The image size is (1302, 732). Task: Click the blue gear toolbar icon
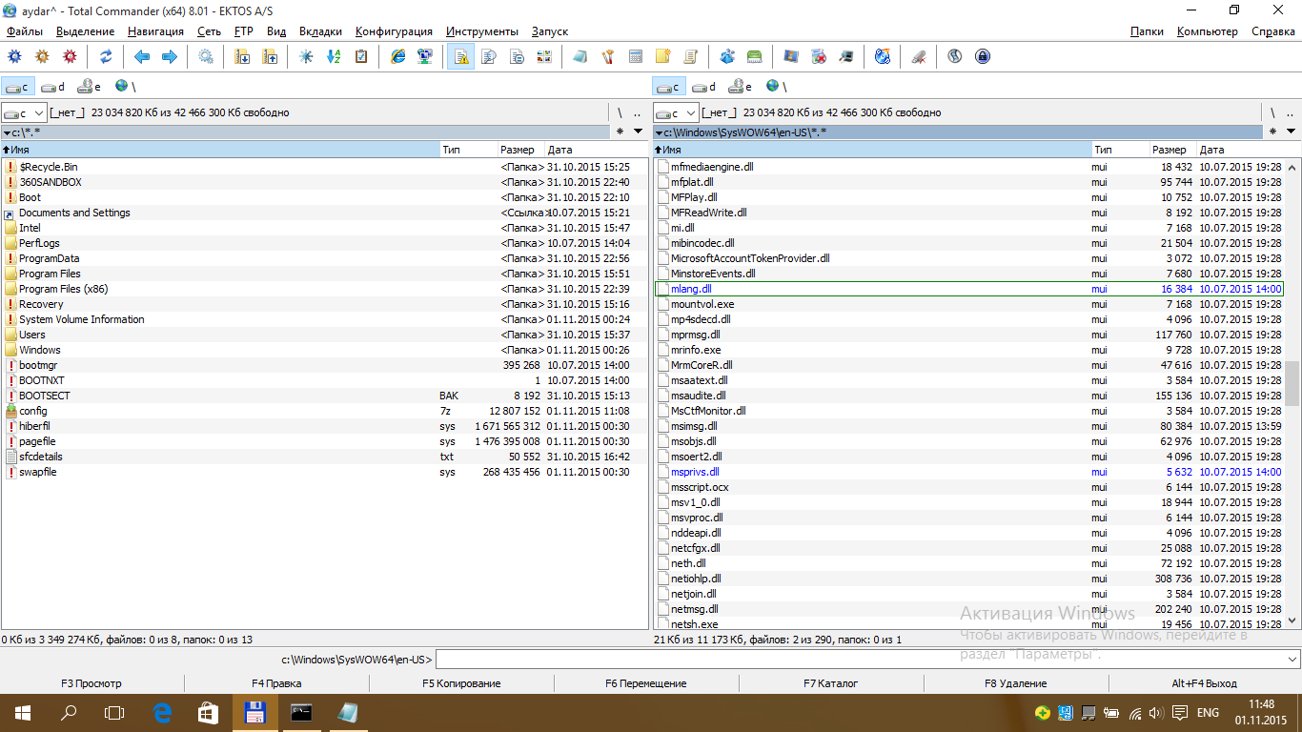(14, 56)
